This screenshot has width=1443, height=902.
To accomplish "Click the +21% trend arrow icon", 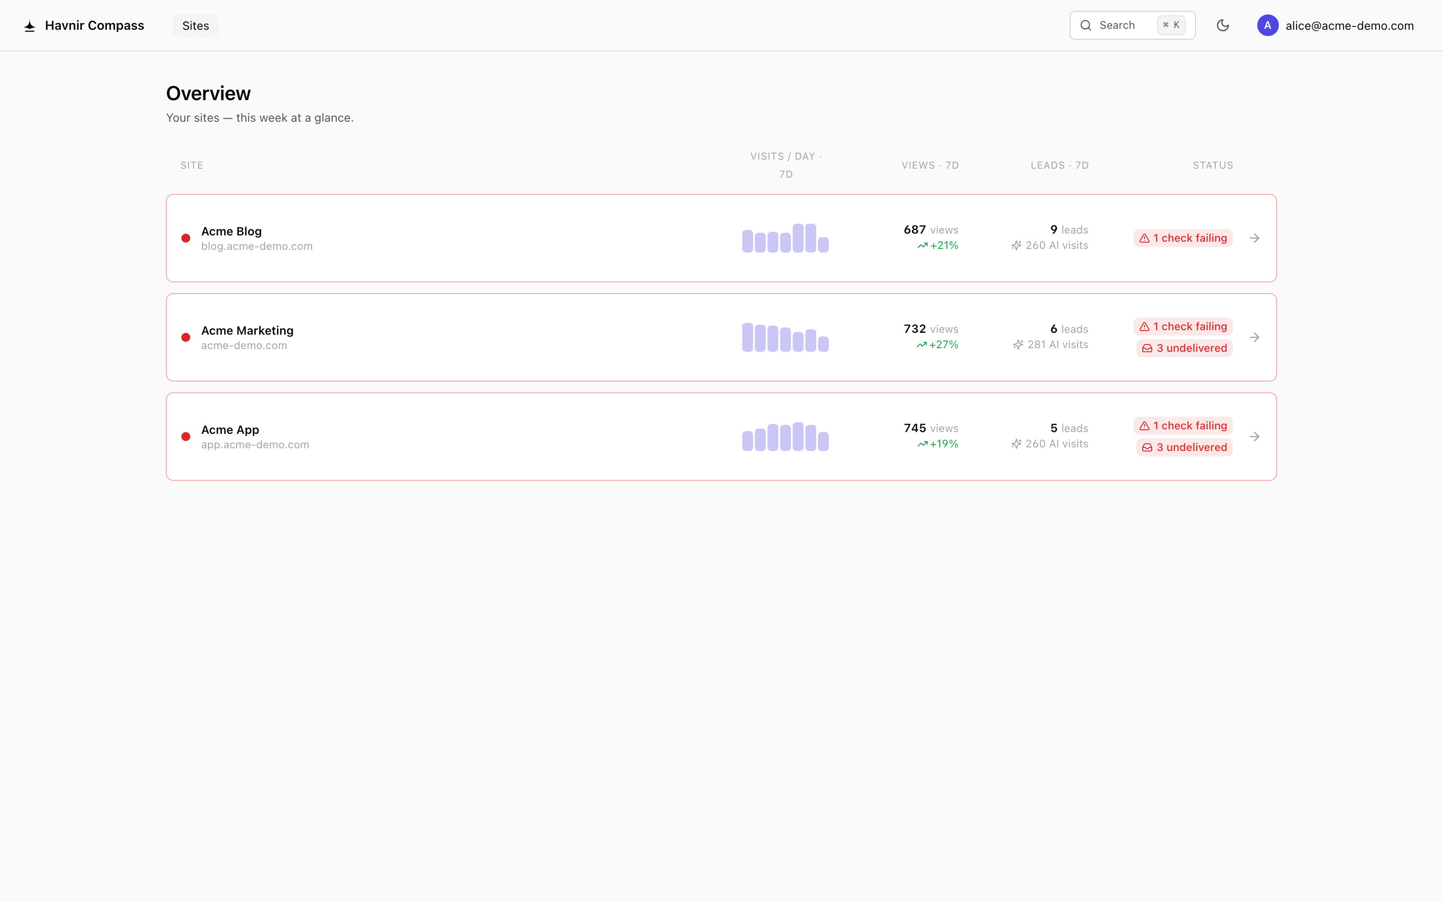I will 923,246.
